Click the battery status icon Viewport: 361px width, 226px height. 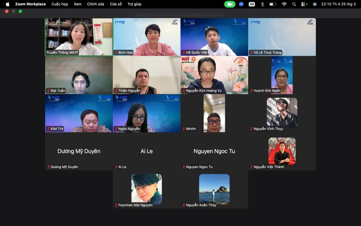coord(273,4)
